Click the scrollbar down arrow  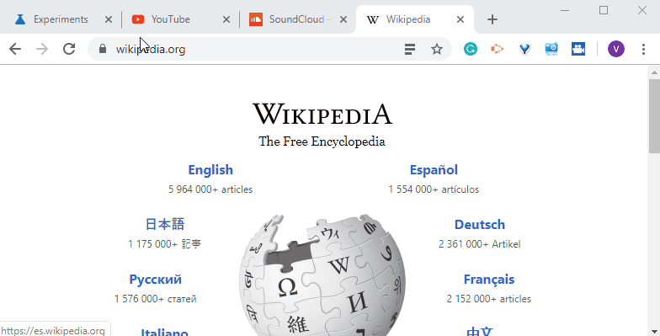pos(654,332)
